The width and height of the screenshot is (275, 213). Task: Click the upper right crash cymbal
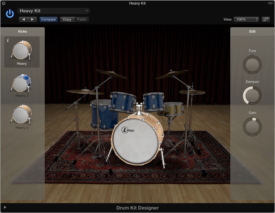coord(172,74)
